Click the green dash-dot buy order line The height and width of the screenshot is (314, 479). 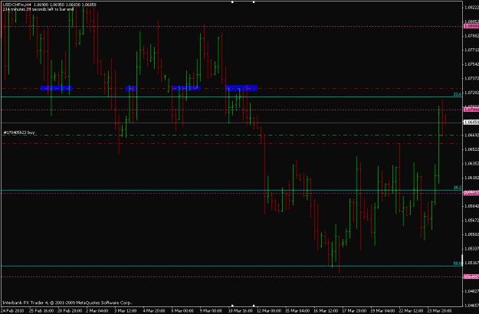click(x=232, y=136)
